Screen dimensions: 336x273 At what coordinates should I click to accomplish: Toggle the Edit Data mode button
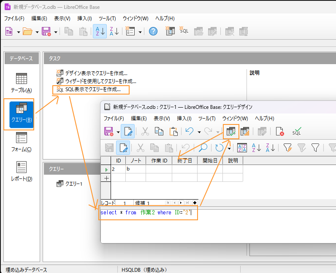click(123, 148)
